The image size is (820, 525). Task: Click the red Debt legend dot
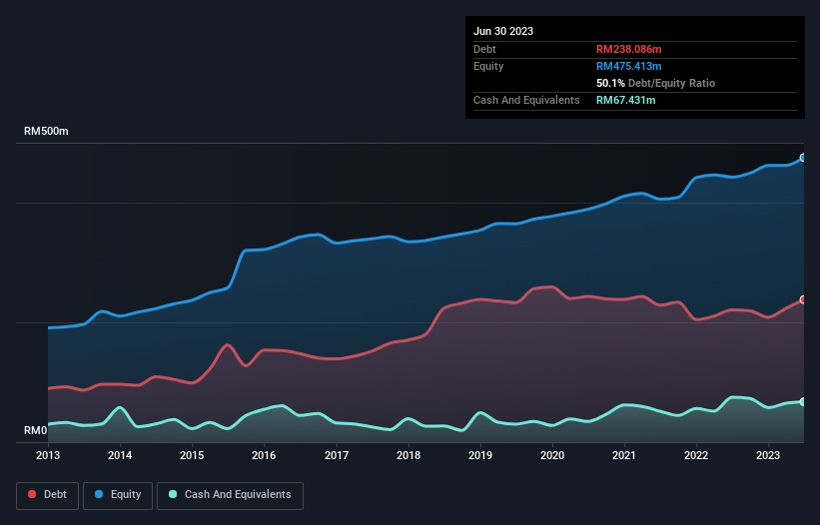(32, 494)
